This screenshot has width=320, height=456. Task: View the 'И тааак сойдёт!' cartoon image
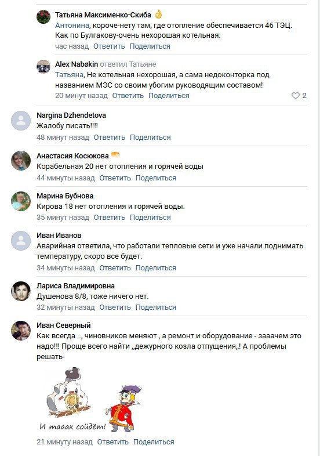coord(90,400)
